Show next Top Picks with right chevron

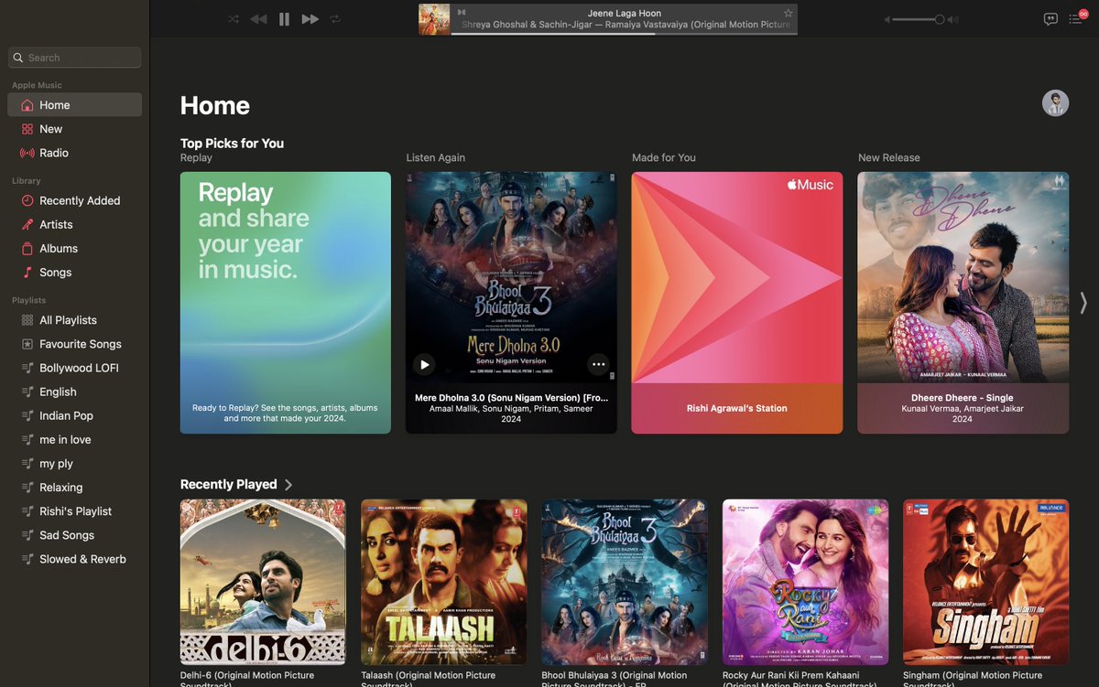[x=1083, y=303]
